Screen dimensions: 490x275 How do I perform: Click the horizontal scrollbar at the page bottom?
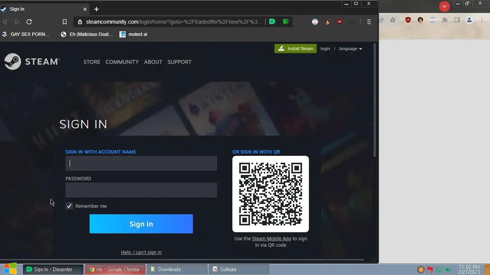pos(182,260)
